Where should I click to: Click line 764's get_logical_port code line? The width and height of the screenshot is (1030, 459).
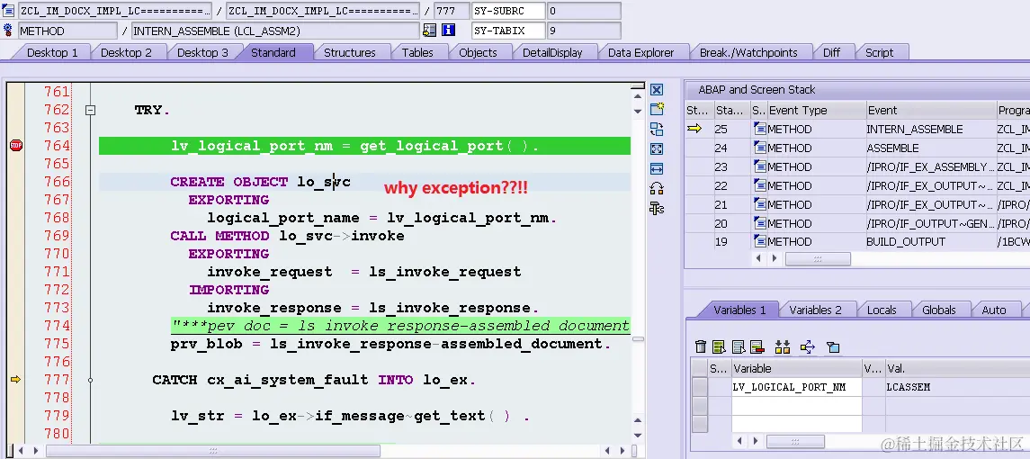pos(364,146)
